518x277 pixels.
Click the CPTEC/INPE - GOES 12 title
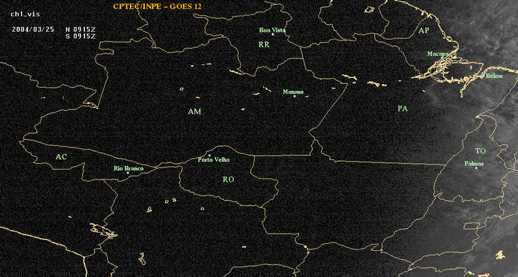pyautogui.click(x=157, y=6)
